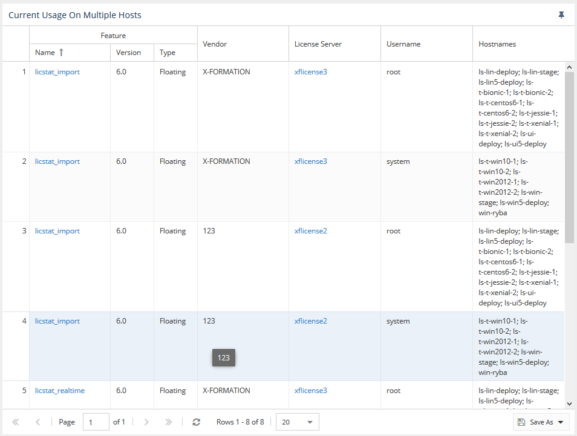Sort by the Username column header
Image resolution: width=577 pixels, height=436 pixels.
[x=427, y=44]
